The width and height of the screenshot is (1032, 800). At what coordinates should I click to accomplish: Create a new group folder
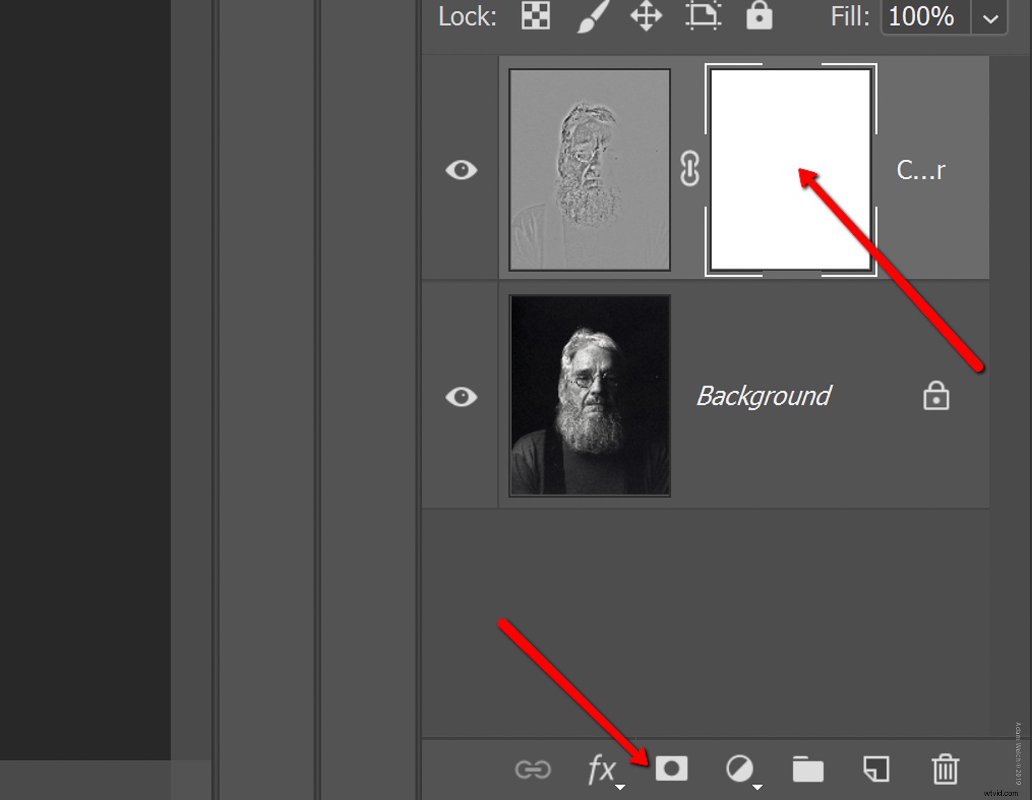click(x=808, y=770)
